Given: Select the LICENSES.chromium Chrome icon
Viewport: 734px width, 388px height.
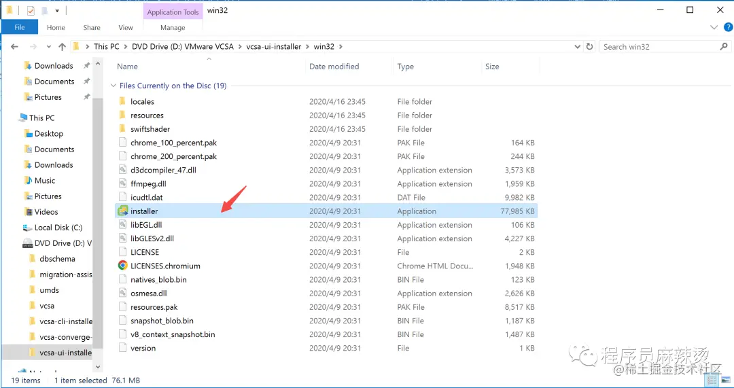Looking at the screenshot, I should point(122,266).
